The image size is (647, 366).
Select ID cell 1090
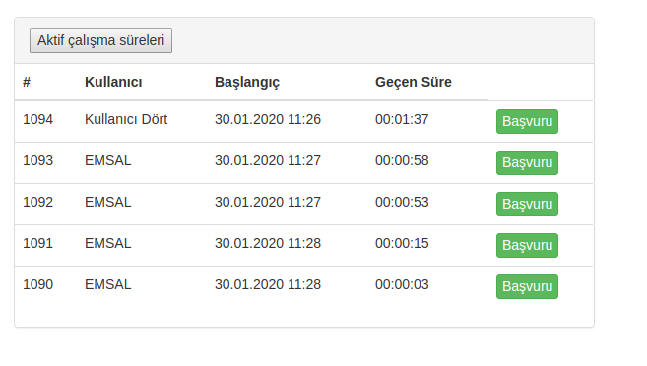click(38, 284)
